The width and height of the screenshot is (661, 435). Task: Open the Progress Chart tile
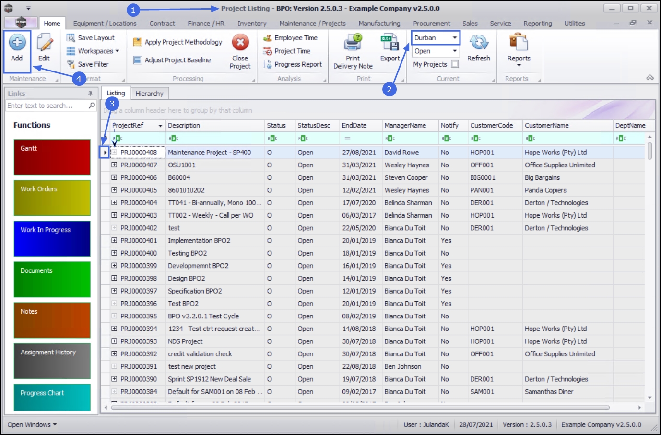(52, 397)
